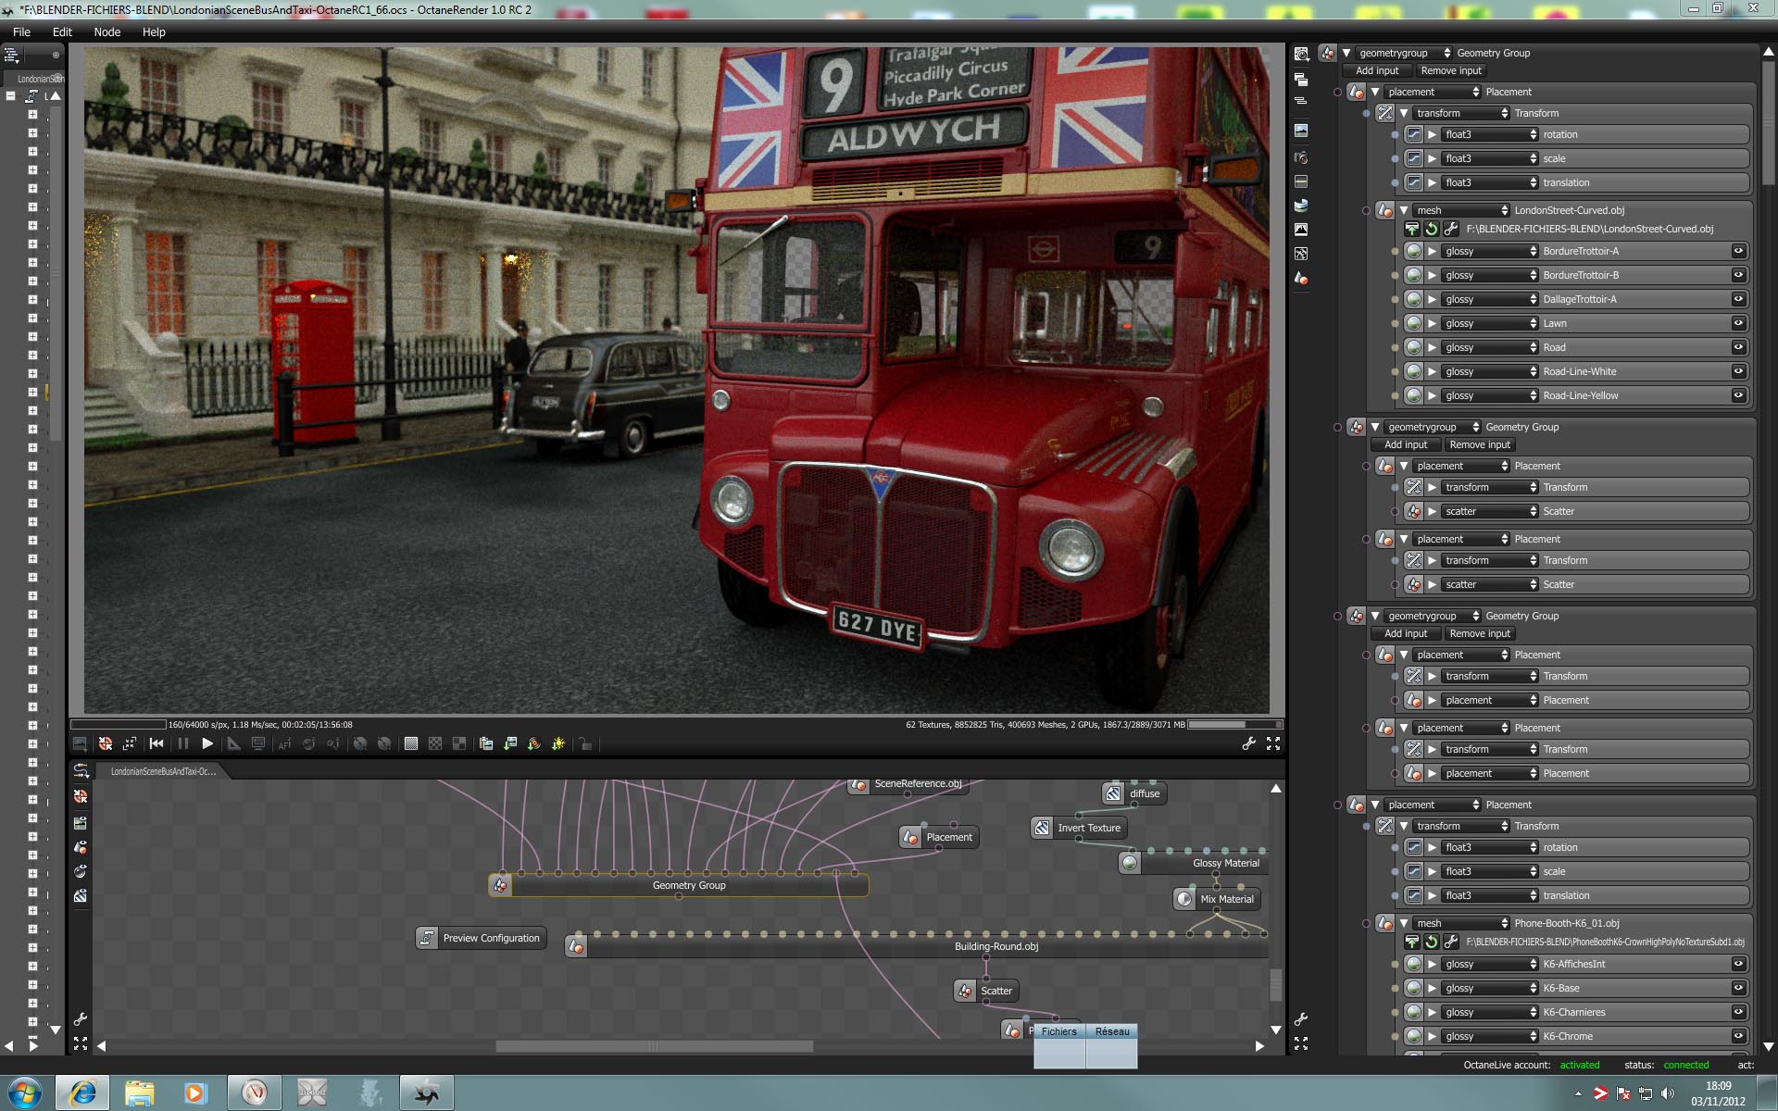Click the save render image icon
The image size is (1778, 1111).
(509, 743)
